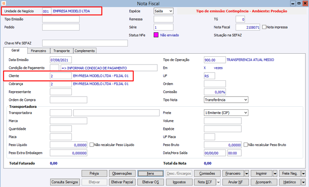This screenshot has height=187, width=309.
Task: Click the Ordem input field
Action: click(x=215, y=84)
